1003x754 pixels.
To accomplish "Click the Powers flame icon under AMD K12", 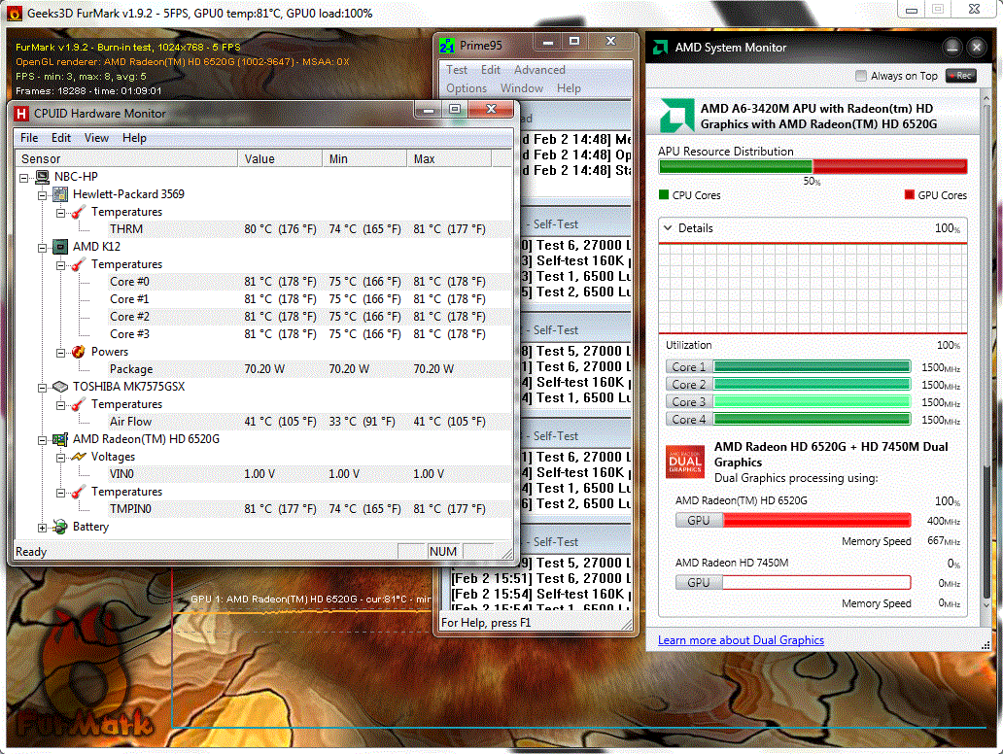I will 78,352.
